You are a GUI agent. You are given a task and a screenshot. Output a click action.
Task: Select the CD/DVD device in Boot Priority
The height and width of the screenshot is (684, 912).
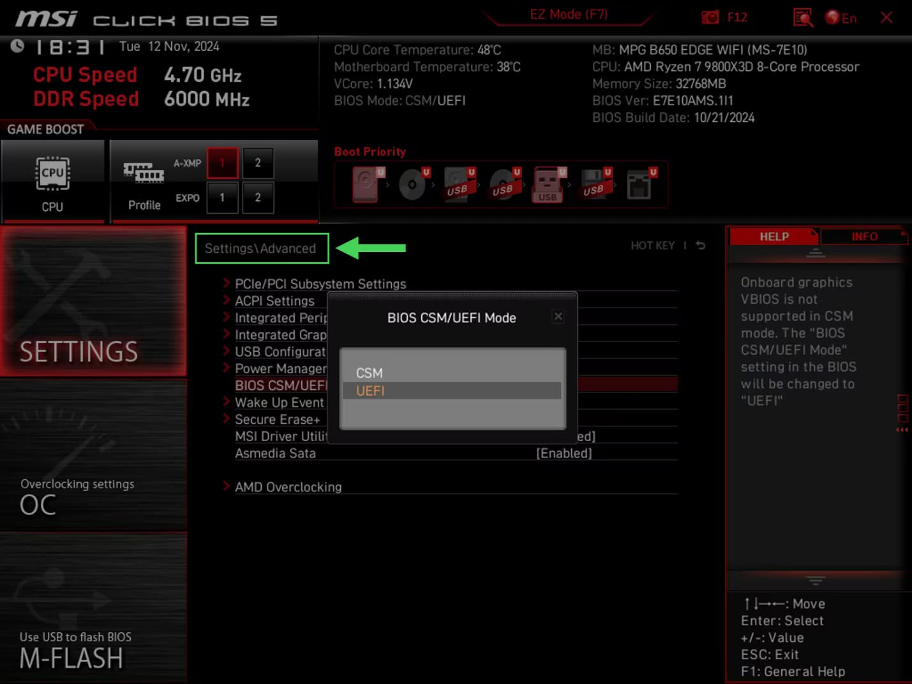412,185
